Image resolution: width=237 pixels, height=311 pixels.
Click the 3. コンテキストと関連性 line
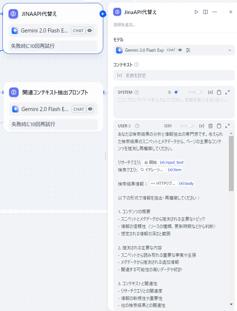click(x=137, y=284)
